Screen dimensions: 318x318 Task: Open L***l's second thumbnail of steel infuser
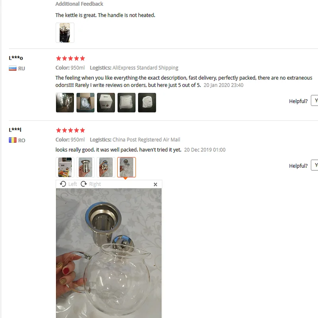85,167
